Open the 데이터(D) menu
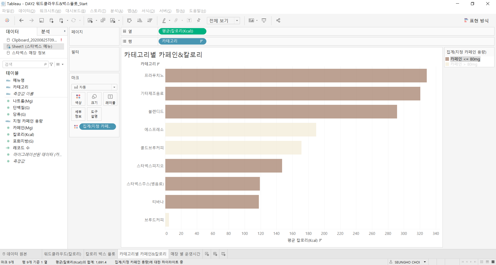Viewport: 496px width, 265px height. (27, 11)
